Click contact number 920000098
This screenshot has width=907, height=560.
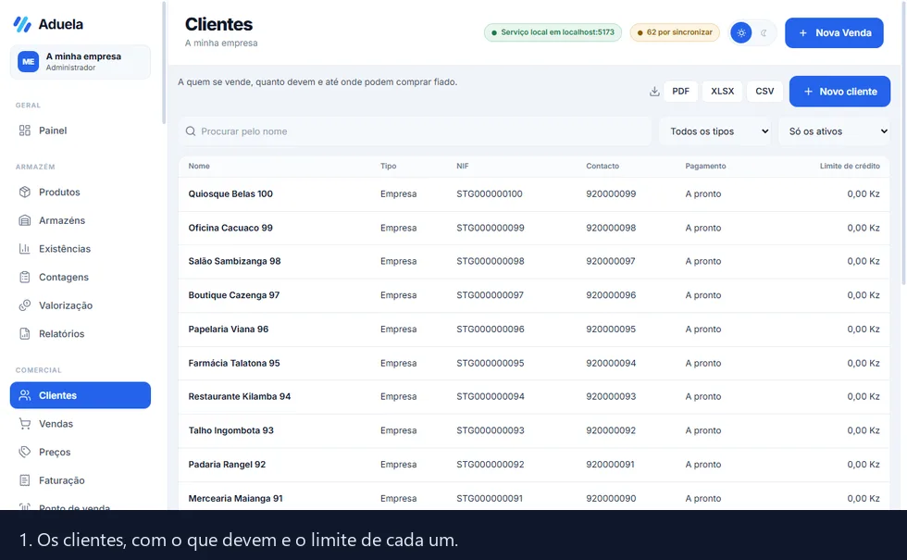coord(610,228)
